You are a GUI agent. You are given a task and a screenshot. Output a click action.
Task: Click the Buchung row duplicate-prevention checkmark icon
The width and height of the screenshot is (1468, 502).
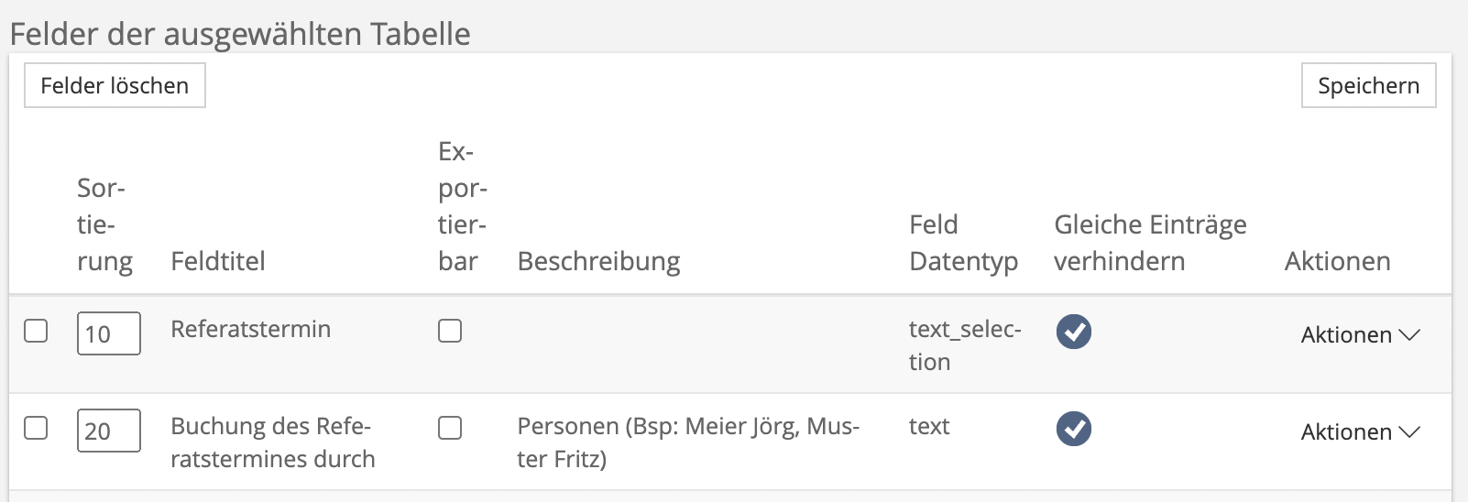1073,429
